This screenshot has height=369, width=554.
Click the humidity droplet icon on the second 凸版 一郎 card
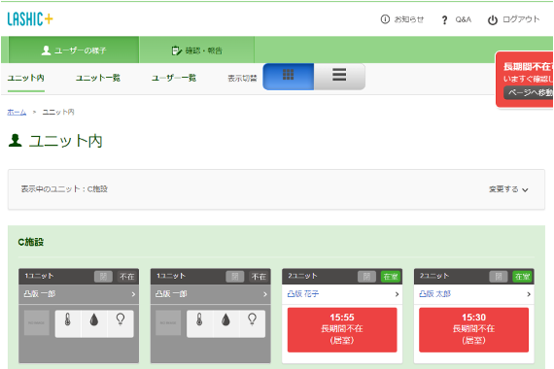coord(225,320)
